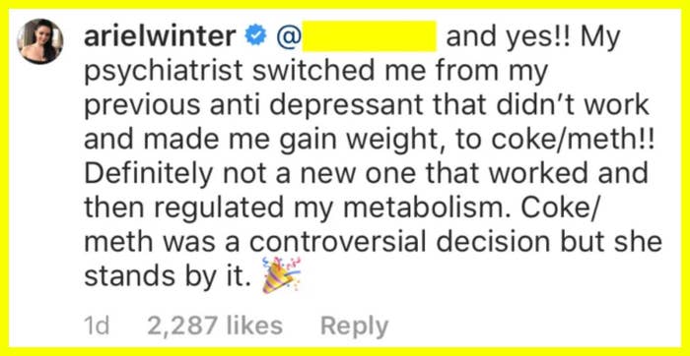The height and width of the screenshot is (356, 690).
Task: View the 2,287 likes list
Action: pos(215,326)
